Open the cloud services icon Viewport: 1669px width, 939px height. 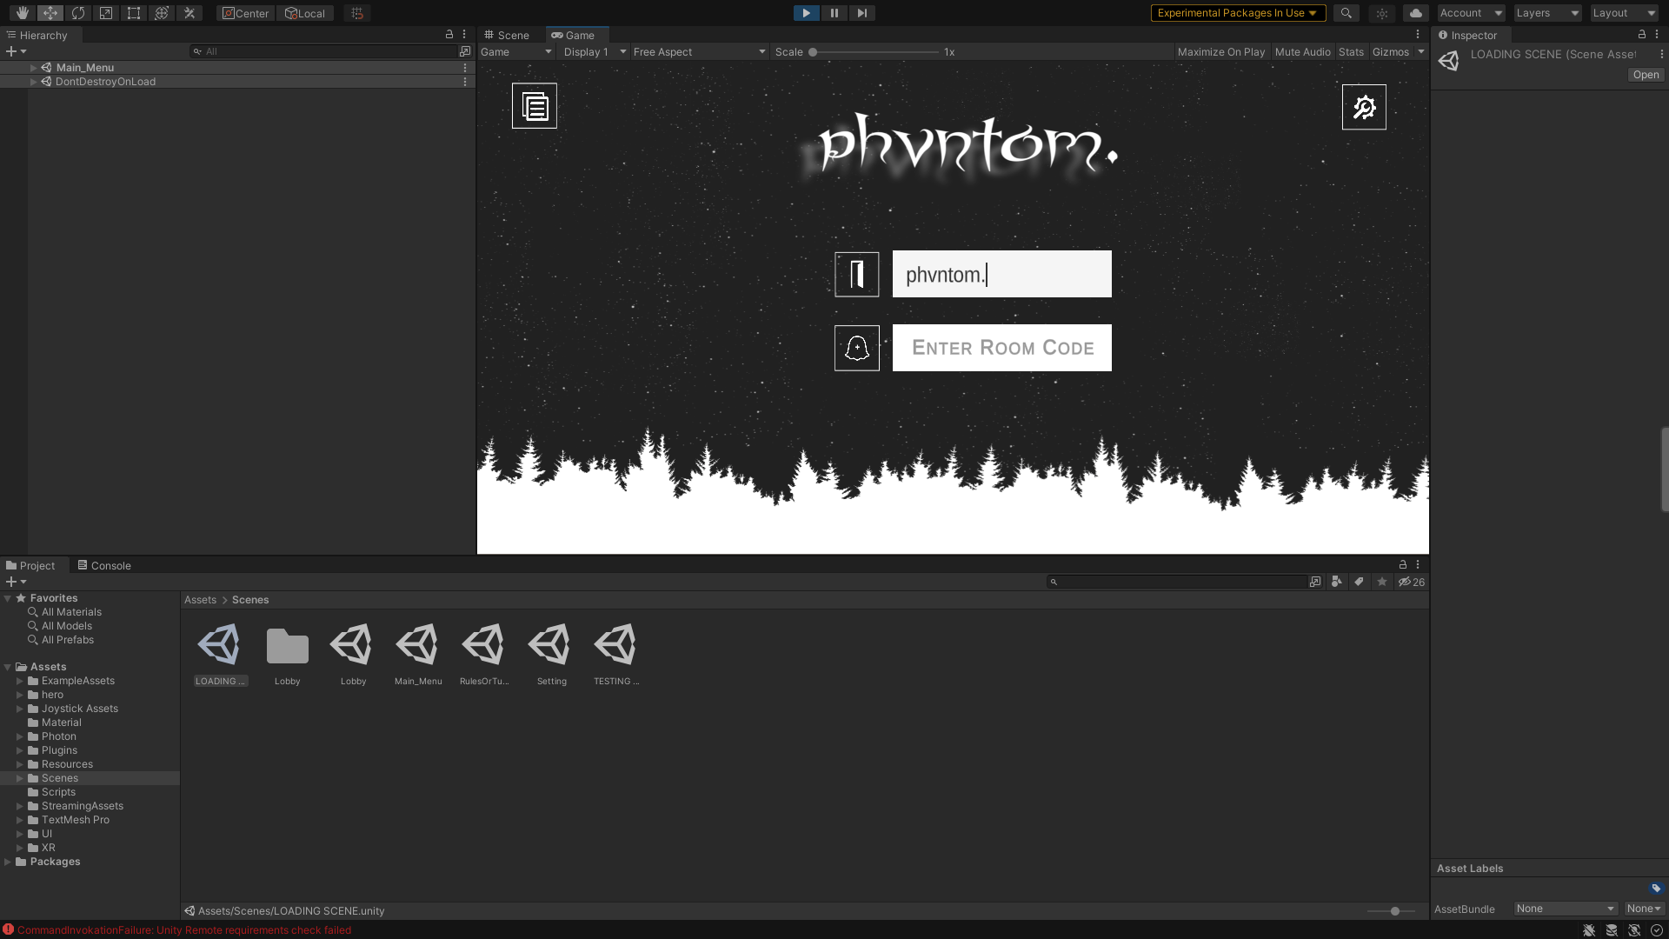(x=1415, y=13)
